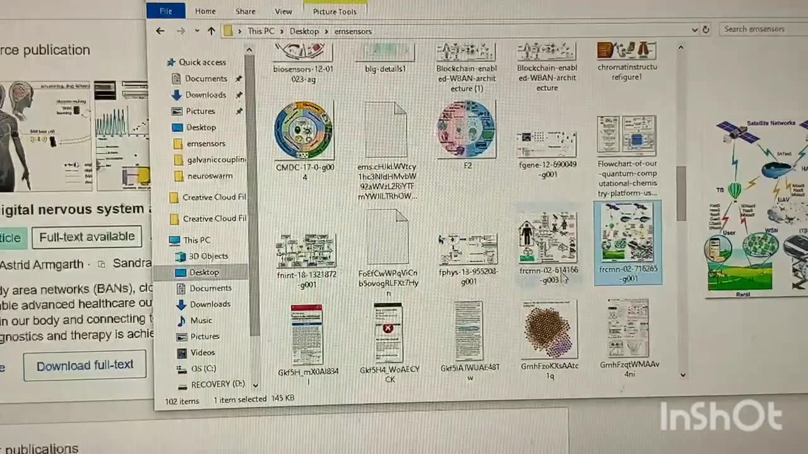Select the FoEfCwWPqVIcnb5ovogRLFXt7Hyn file
Image resolution: width=808 pixels, height=454 pixels.
coord(388,253)
